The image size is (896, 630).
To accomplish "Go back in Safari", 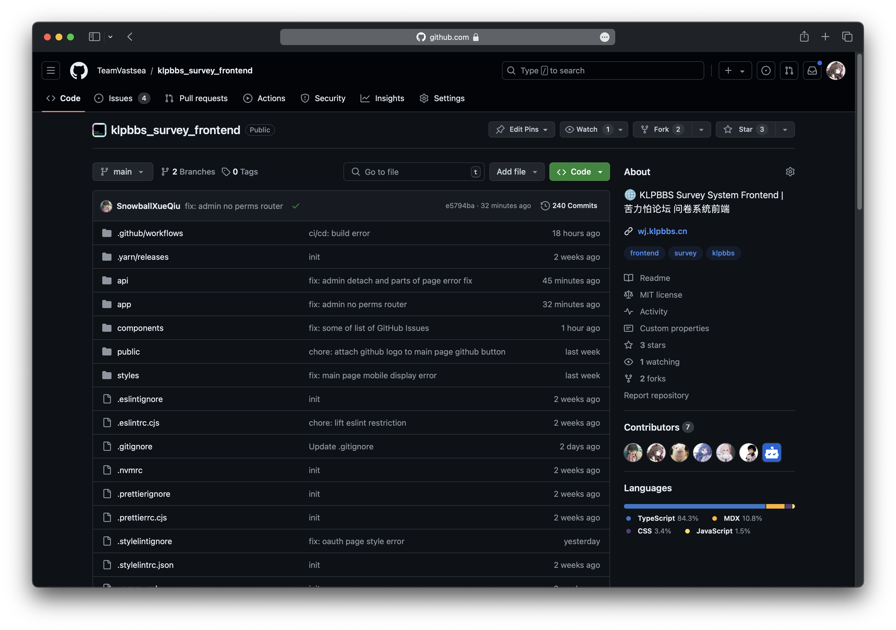I will (x=130, y=37).
